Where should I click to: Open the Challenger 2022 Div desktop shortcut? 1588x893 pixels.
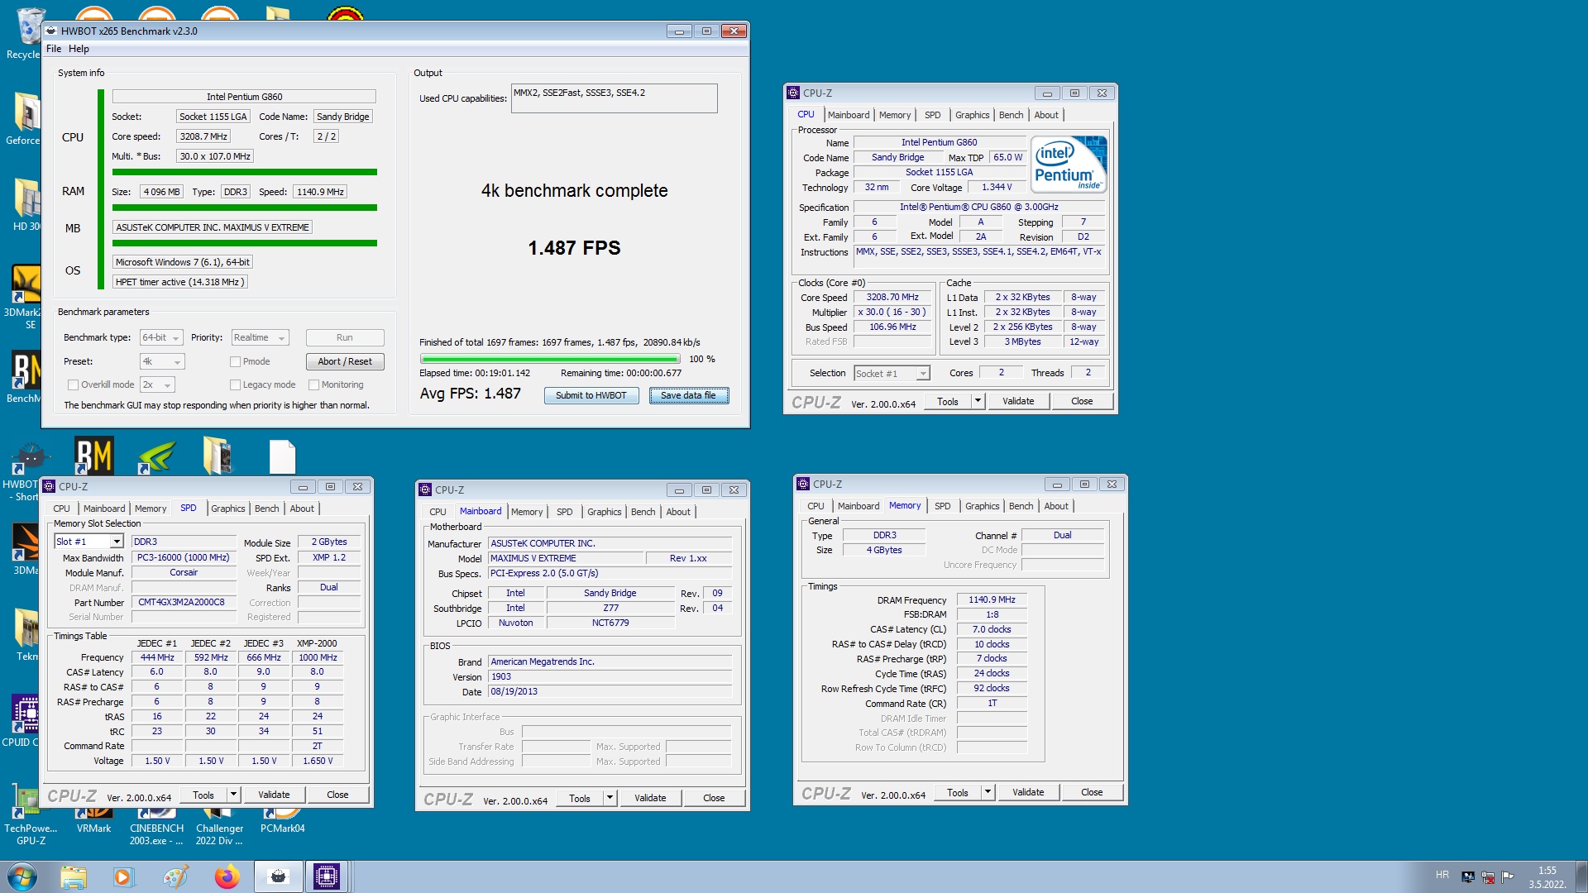(x=219, y=827)
